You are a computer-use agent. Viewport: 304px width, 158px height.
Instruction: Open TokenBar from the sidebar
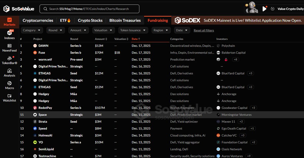click(x=9, y=60)
